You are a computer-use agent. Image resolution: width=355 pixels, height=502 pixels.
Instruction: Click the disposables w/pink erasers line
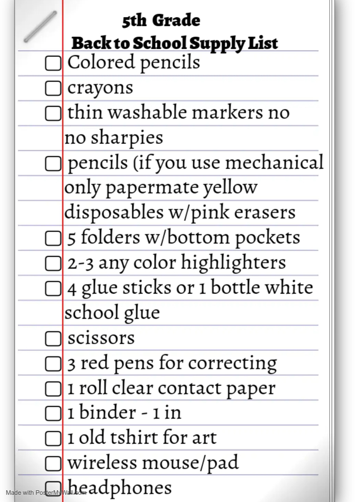pyautogui.click(x=180, y=213)
